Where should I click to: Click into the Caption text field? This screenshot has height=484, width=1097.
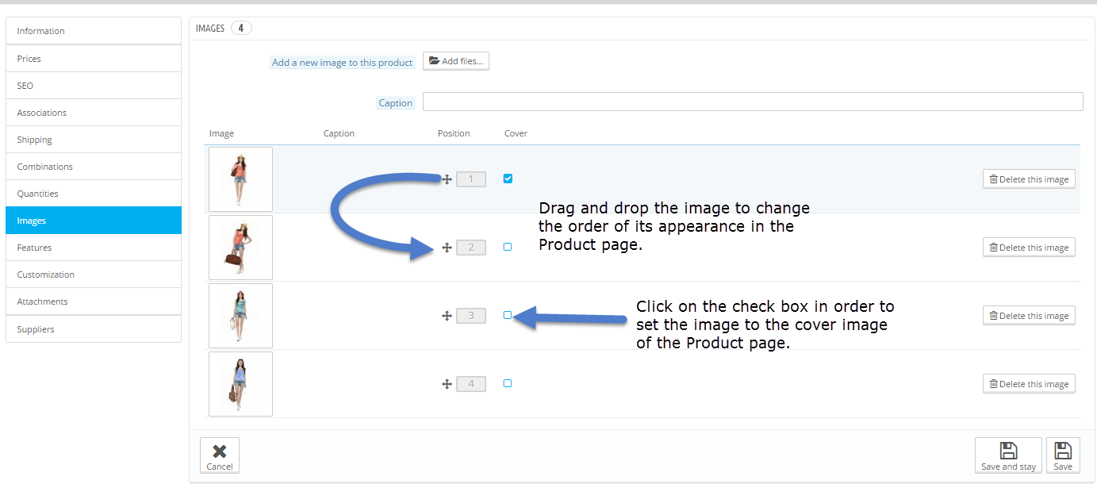(752, 102)
